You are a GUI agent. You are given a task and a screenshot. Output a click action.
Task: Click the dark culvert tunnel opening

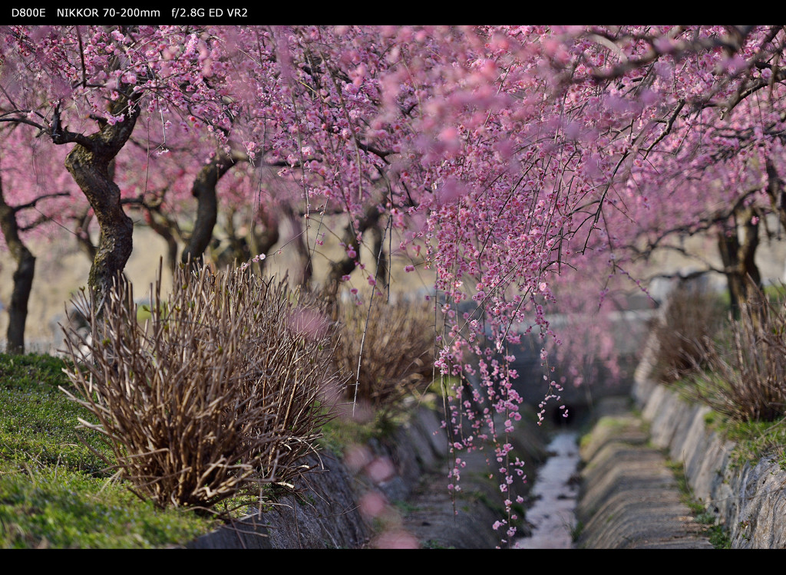(x=564, y=416)
